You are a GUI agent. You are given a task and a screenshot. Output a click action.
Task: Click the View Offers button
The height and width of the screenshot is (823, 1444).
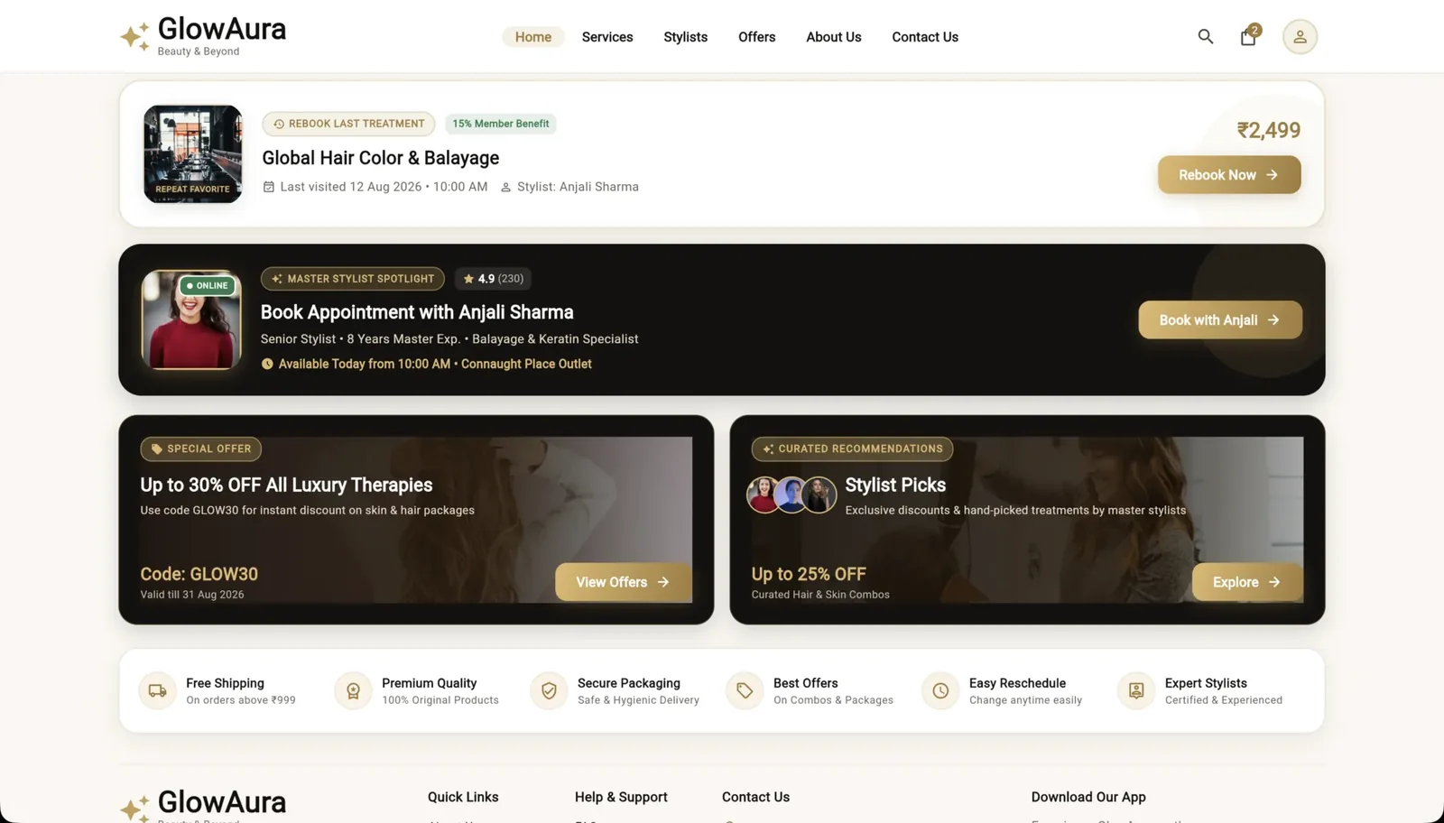[624, 582]
